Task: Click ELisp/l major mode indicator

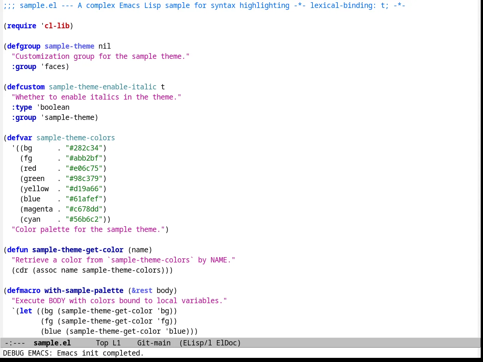Action: (198, 343)
